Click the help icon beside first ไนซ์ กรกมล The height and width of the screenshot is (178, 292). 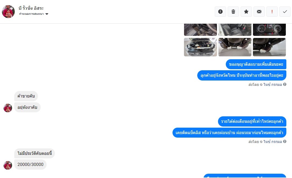click(284, 85)
